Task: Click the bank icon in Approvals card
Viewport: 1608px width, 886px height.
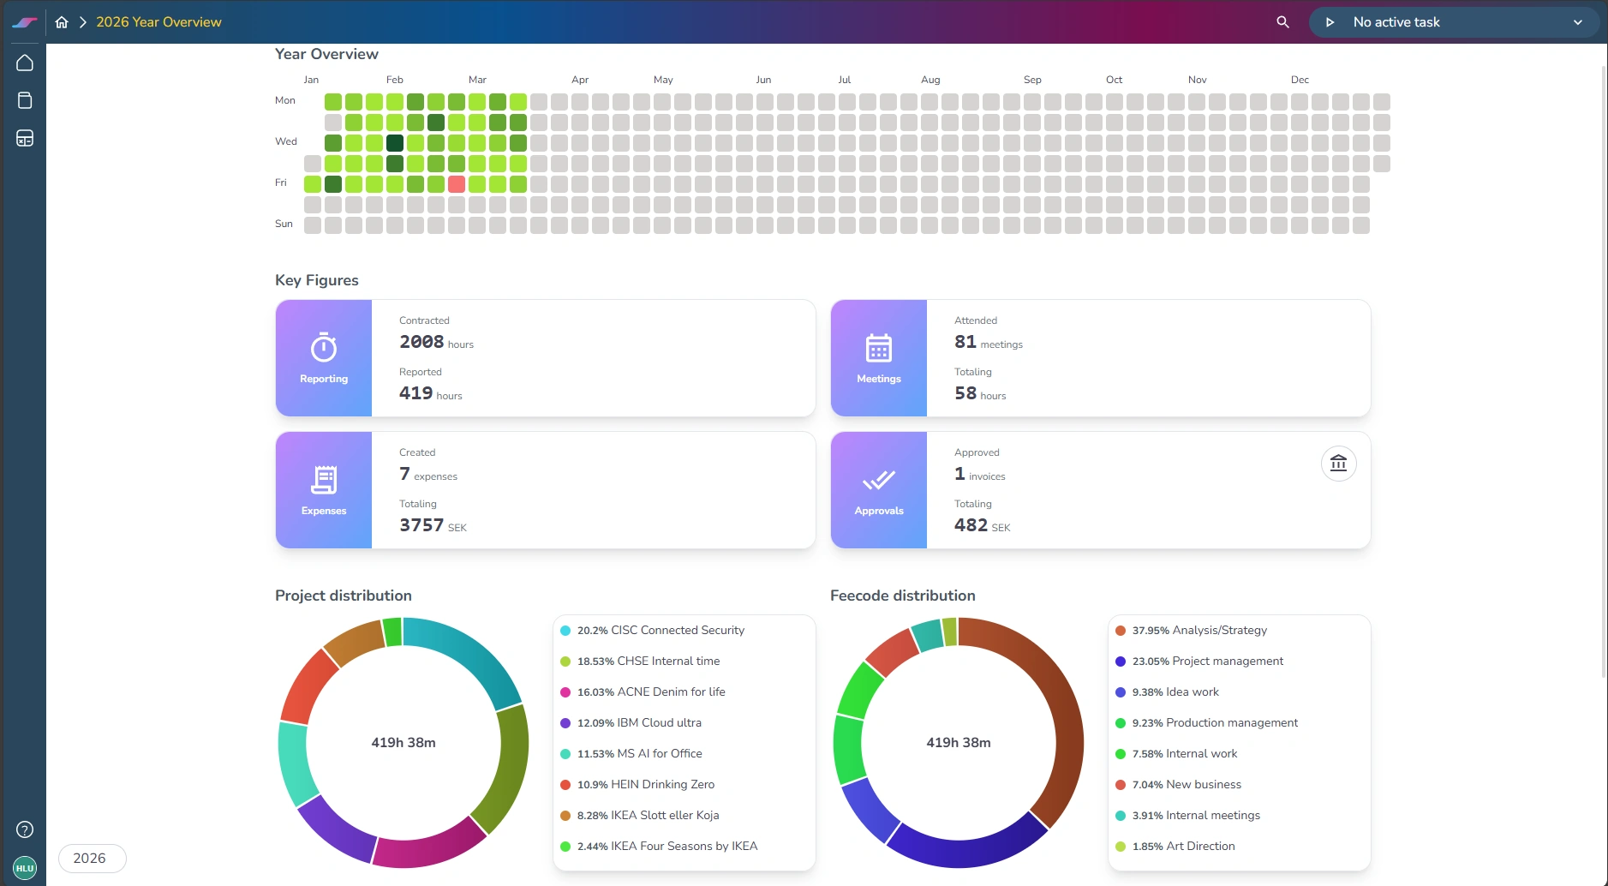Action: [x=1338, y=464]
